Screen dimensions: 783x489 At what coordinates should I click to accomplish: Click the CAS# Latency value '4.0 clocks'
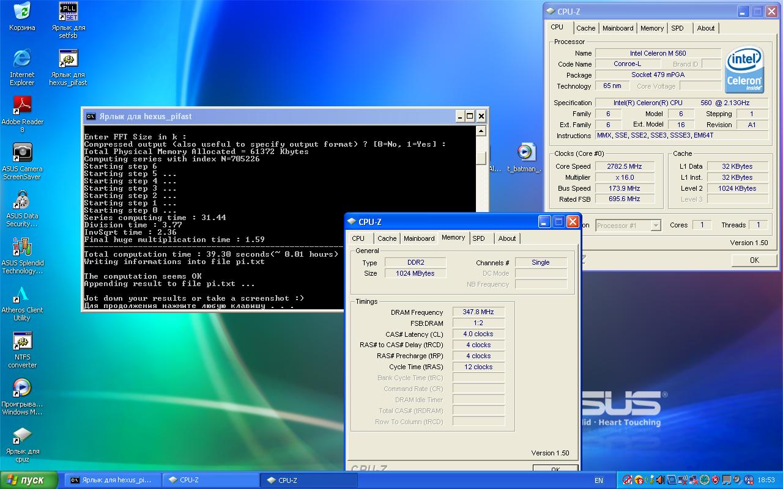pyautogui.click(x=478, y=334)
